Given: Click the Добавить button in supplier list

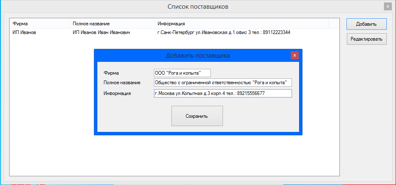Looking at the screenshot, I should tap(366, 24).
